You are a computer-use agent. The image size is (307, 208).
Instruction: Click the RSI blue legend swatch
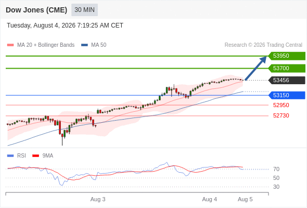point(10,156)
